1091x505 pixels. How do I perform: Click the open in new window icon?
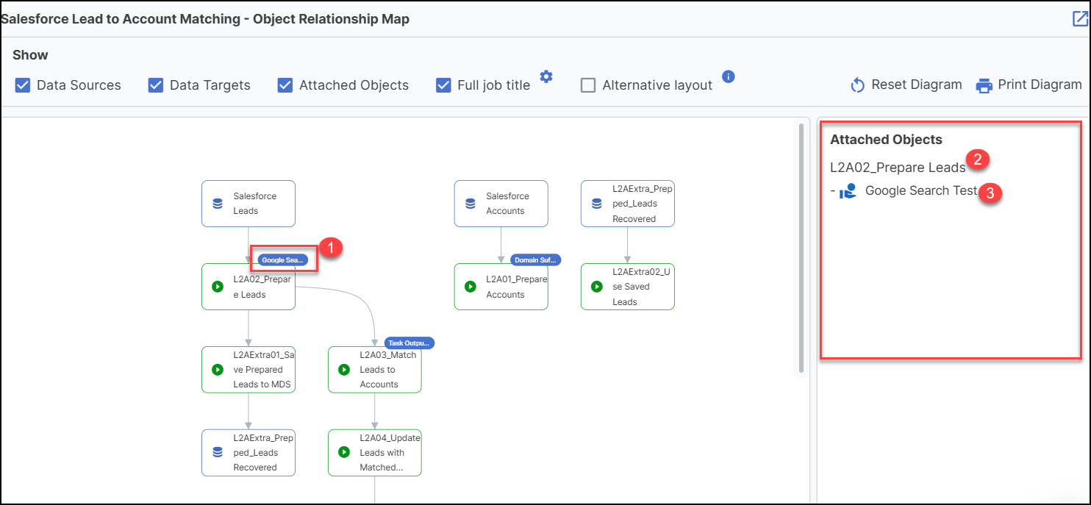coord(1079,19)
